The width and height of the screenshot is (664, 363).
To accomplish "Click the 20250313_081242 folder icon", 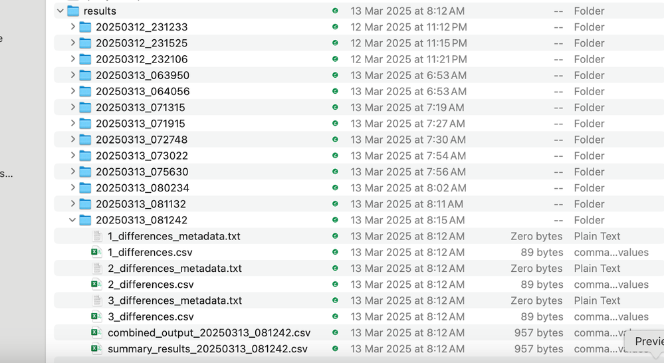I will coord(85,220).
